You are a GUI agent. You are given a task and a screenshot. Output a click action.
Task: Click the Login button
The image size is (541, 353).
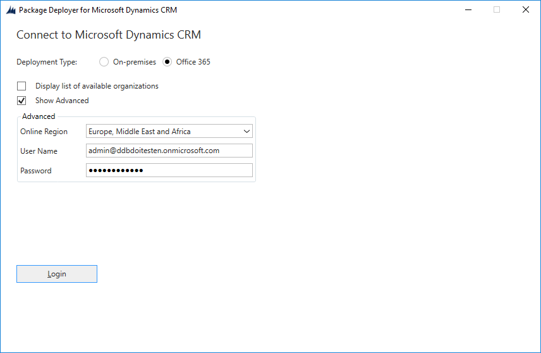57,274
